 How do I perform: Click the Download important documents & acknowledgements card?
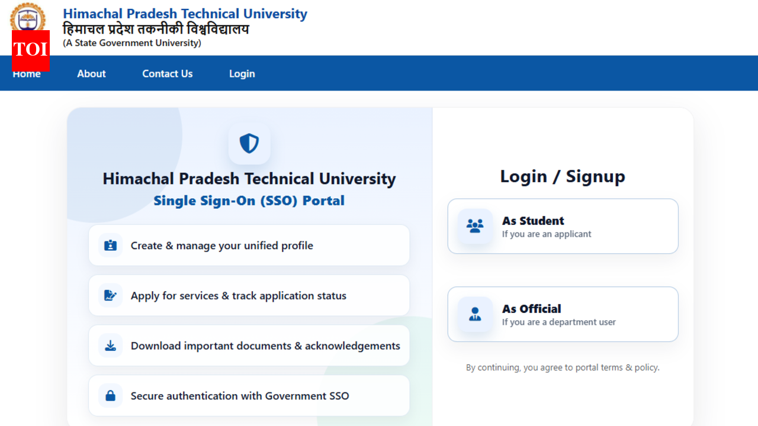(249, 345)
